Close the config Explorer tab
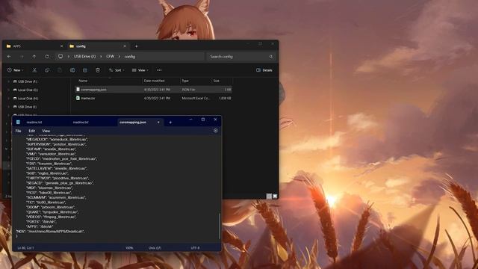This screenshot has height=269, width=478. click(125, 46)
